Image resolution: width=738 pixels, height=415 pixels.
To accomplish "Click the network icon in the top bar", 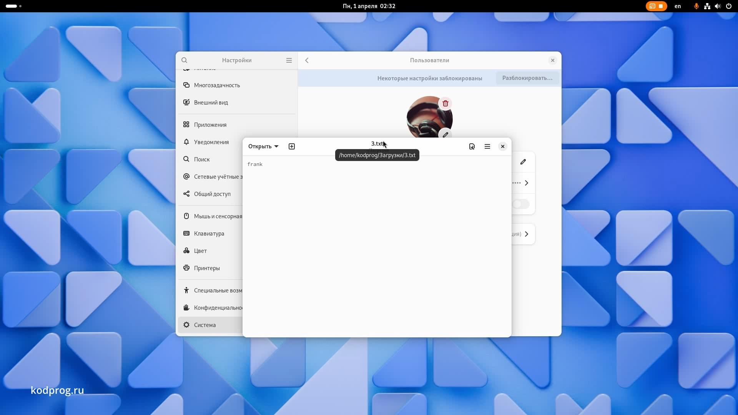I will point(707,6).
